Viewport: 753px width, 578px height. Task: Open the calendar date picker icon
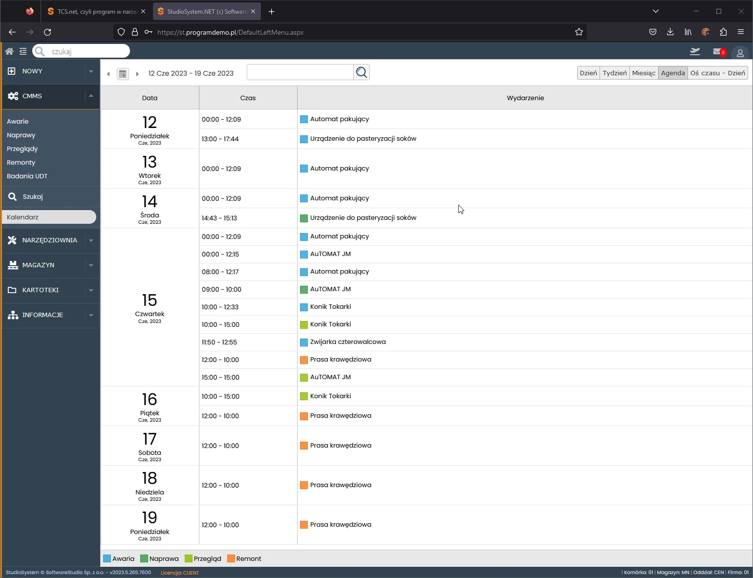pos(123,74)
